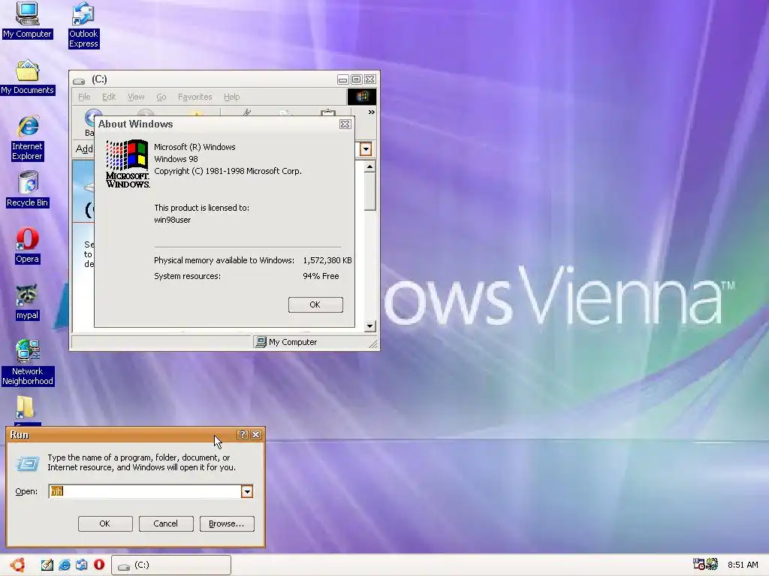This screenshot has height=576, width=769.
Task: Click the globe tray icon beside the clock
Action: [712, 564]
